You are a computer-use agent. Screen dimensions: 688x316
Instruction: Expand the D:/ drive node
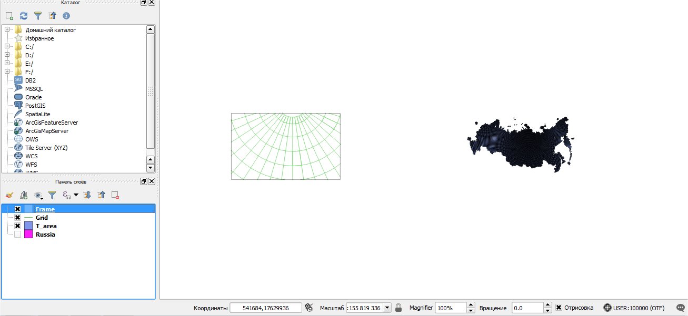(x=7, y=55)
